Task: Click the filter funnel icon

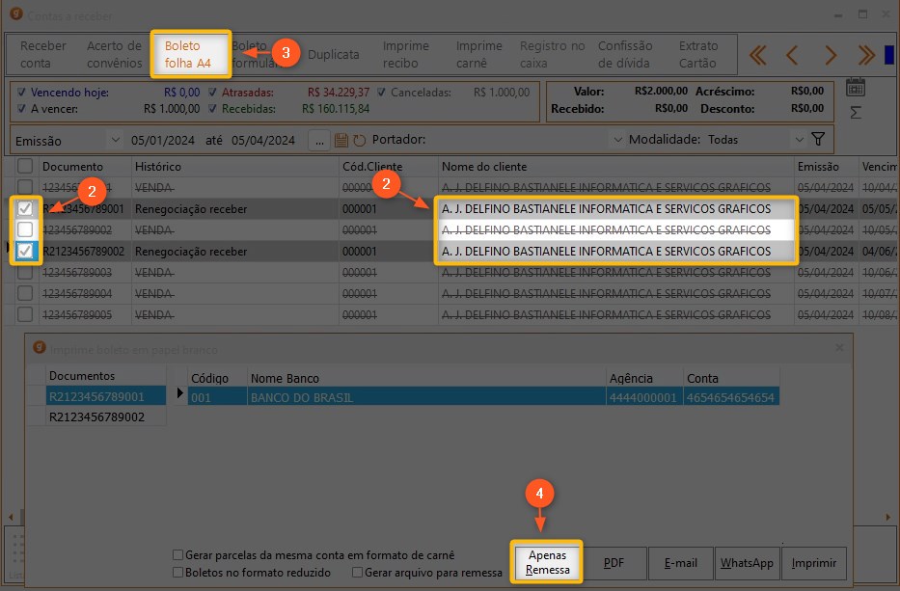Action: tap(819, 140)
